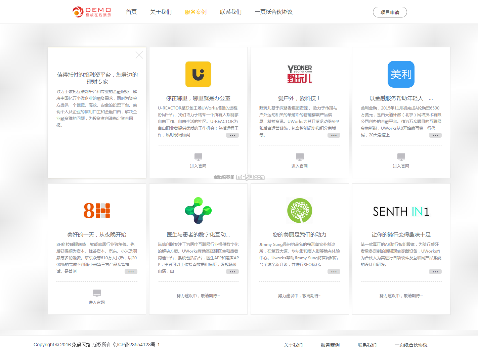This screenshot has height=354, width=478.
Task: Click the green tree circle logo
Action: 300,211
